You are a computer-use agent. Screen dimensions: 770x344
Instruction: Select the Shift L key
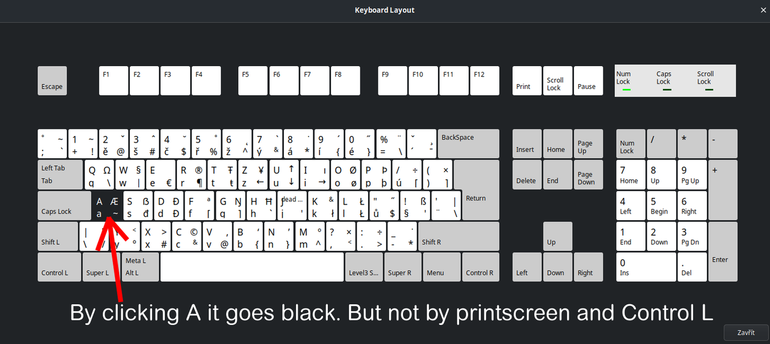tap(58, 236)
